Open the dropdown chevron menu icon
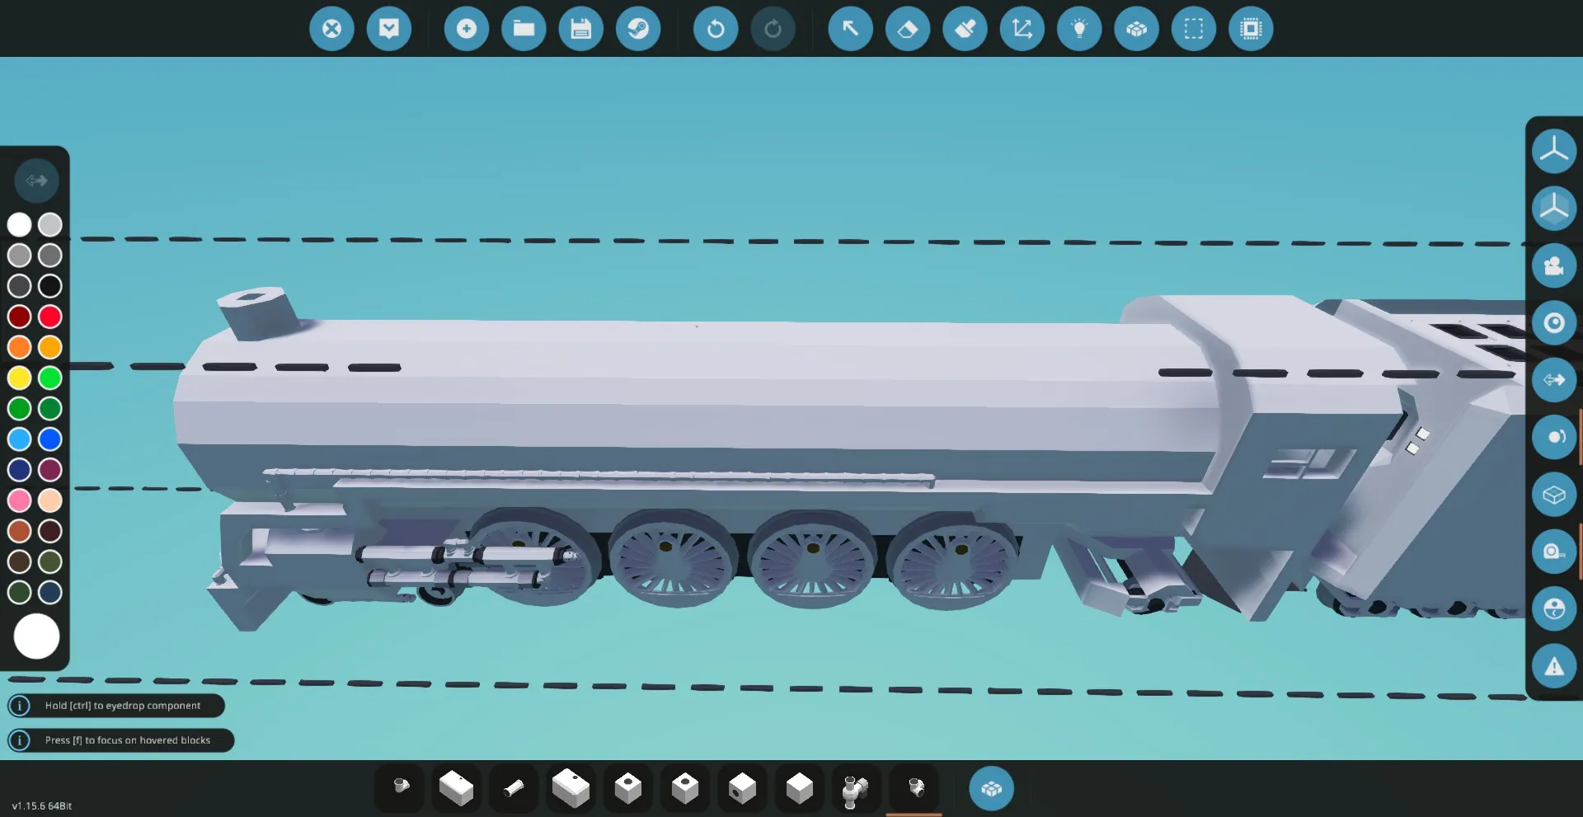The width and height of the screenshot is (1583, 817). point(389,29)
